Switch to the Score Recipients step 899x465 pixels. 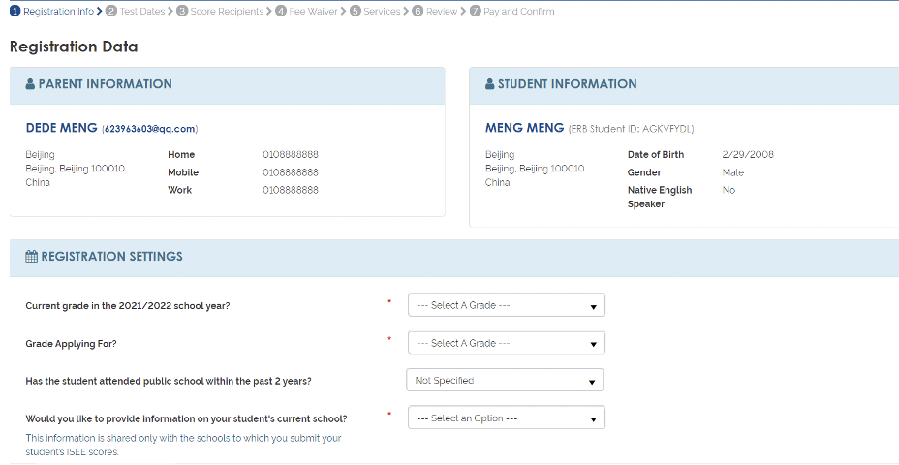click(x=227, y=12)
